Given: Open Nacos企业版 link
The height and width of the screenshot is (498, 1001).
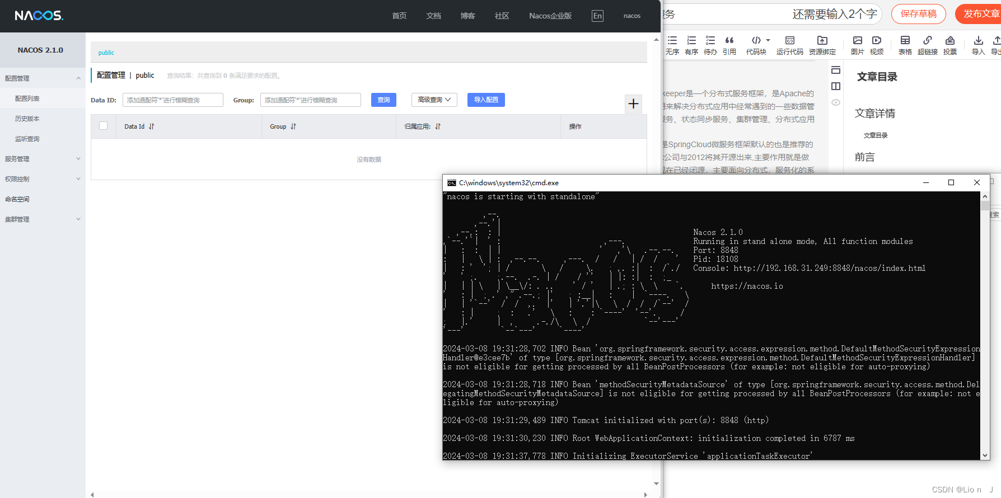Looking at the screenshot, I should click(550, 16).
